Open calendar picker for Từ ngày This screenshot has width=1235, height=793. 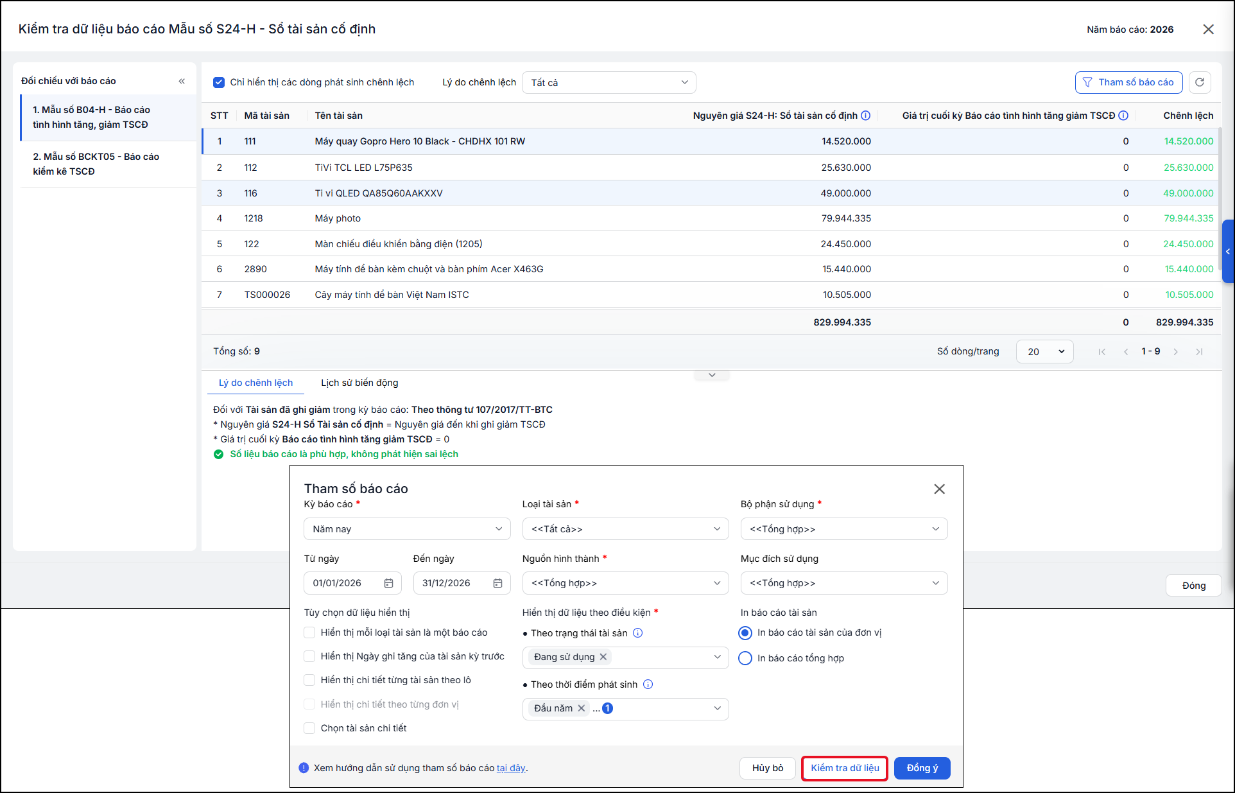388,583
